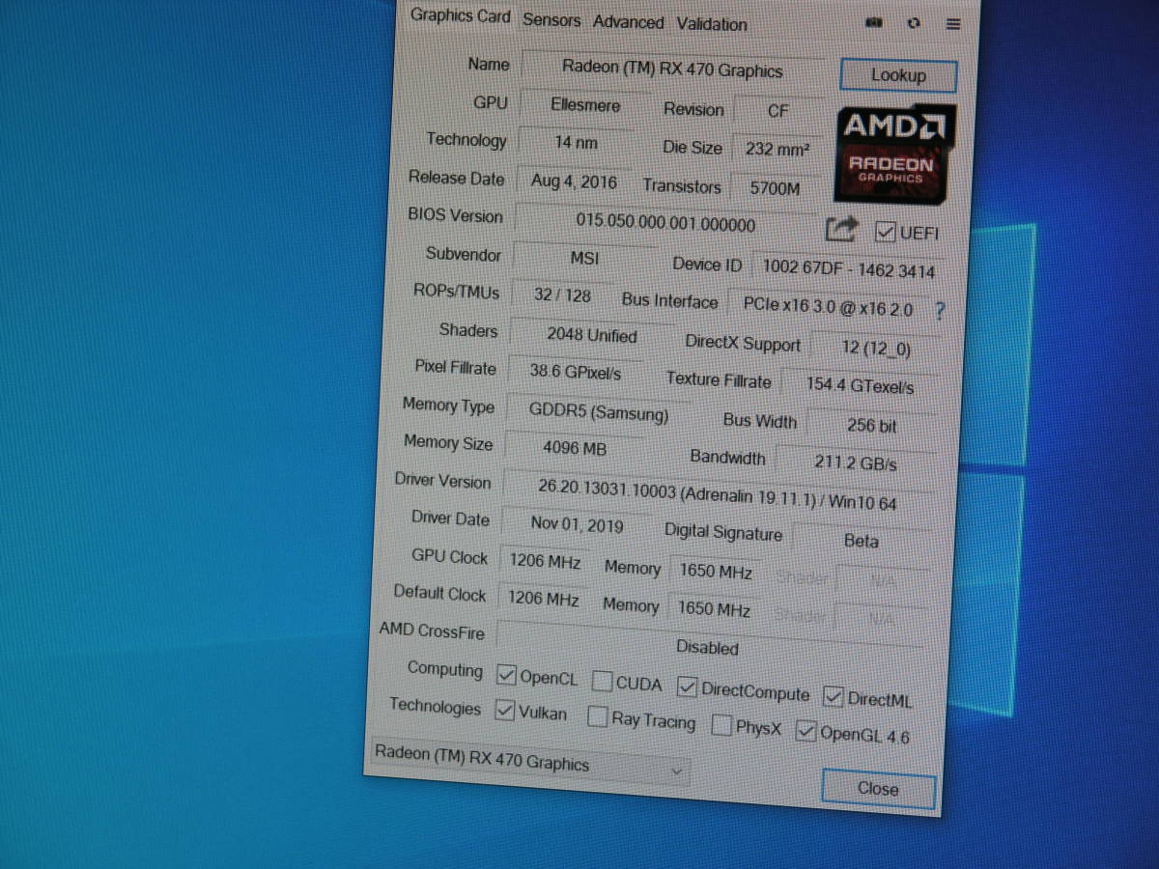Click the Technology value 14 nm
Screen dimensions: 1159x869
pyautogui.click(x=576, y=142)
